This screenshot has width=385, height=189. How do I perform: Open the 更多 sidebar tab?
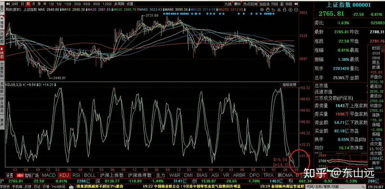pos(2,122)
